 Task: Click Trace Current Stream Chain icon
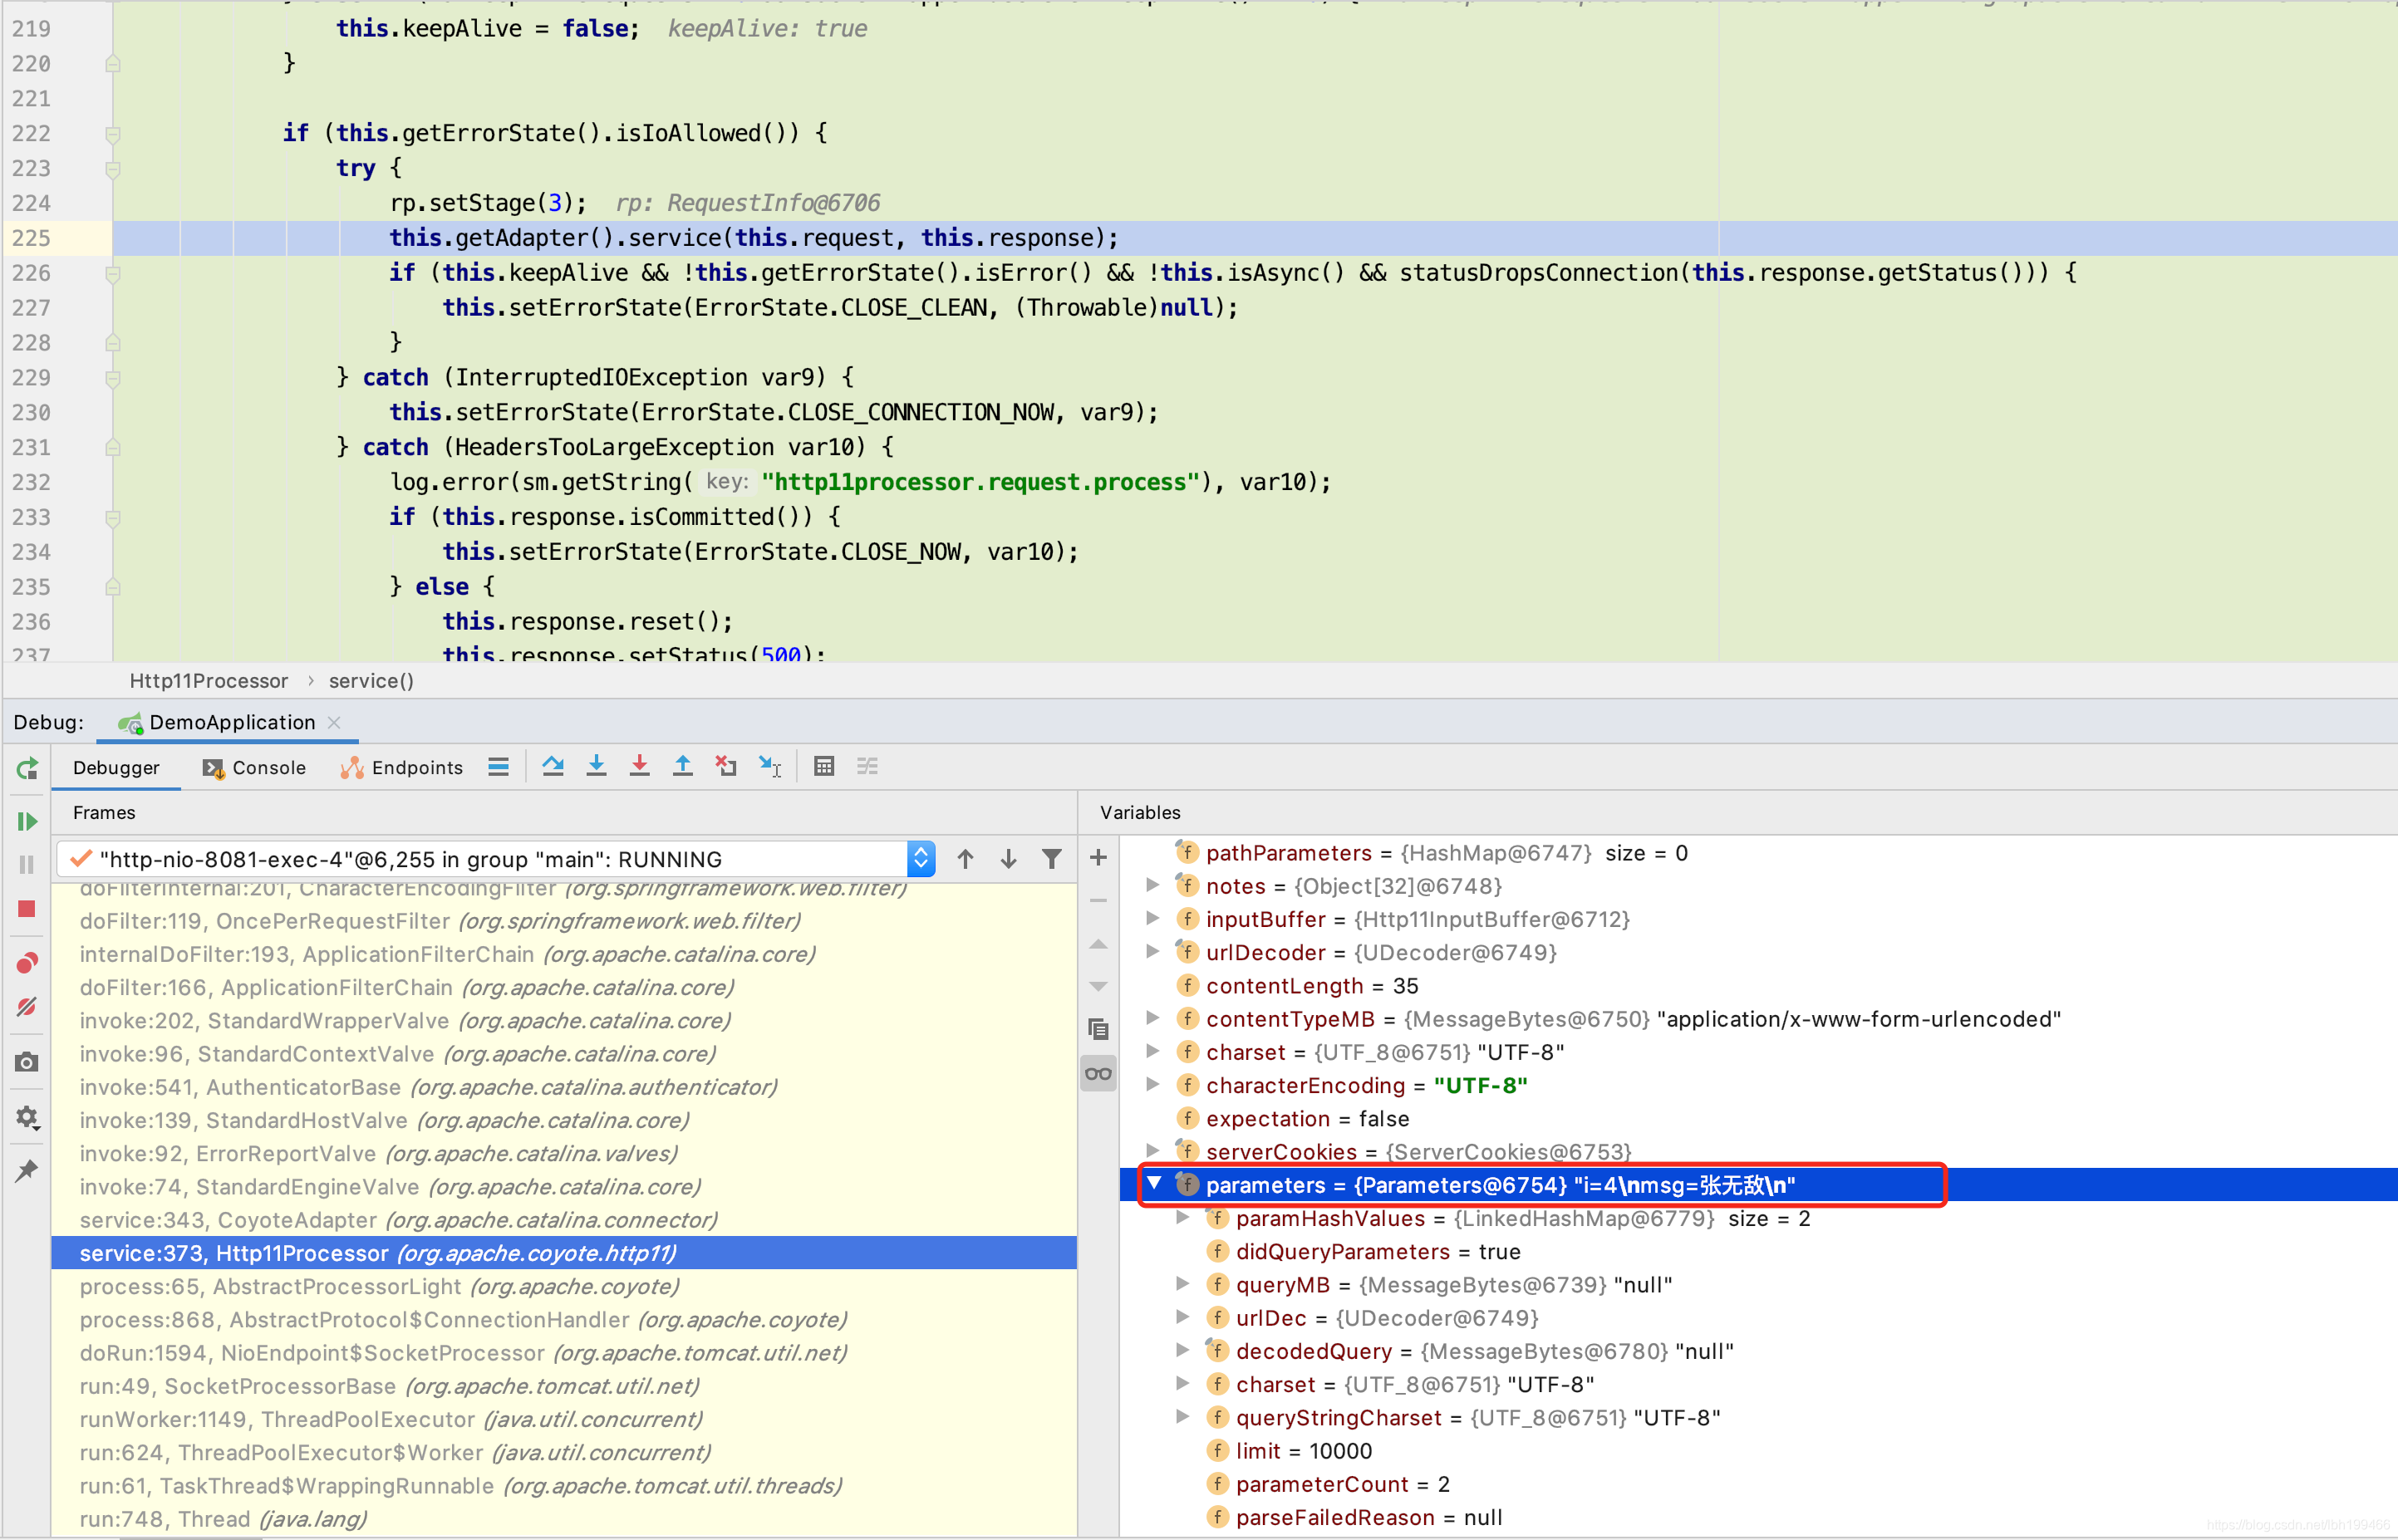click(x=867, y=767)
